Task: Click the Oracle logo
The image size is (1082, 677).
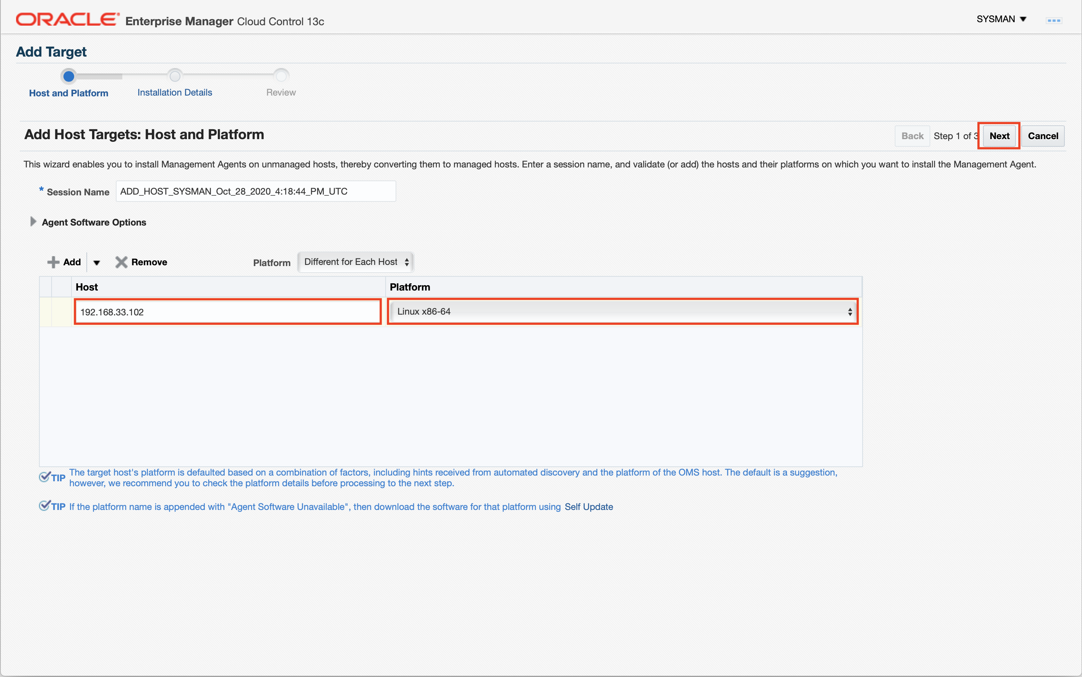Action: [x=68, y=20]
